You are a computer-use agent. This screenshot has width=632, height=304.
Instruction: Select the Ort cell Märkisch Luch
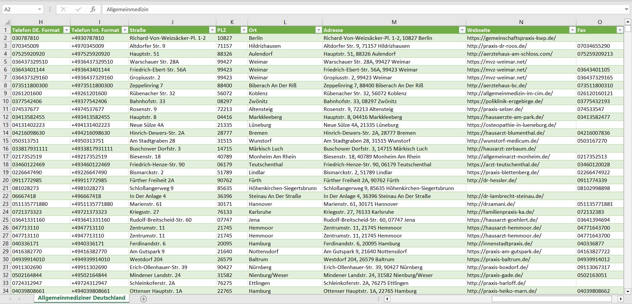pos(285,149)
